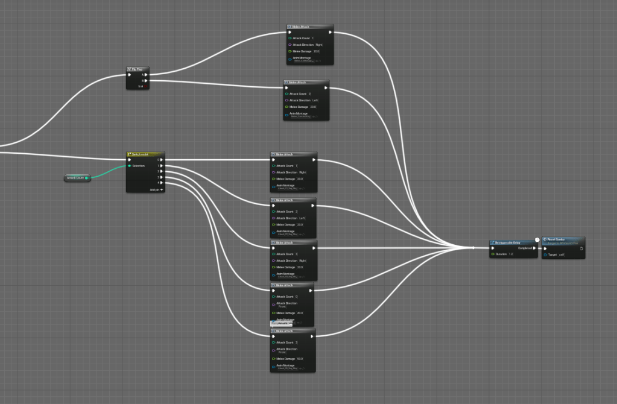The image size is (617, 404).
Task: Click the Flip Flop node's A output pin
Action: pos(145,75)
